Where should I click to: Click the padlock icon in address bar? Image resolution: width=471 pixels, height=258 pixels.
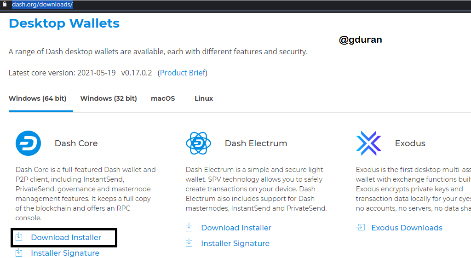point(5,4)
